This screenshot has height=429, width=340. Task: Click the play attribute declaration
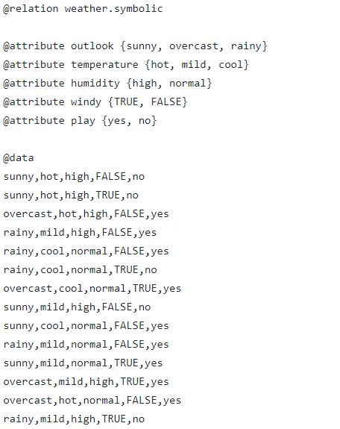pyautogui.click(x=80, y=121)
